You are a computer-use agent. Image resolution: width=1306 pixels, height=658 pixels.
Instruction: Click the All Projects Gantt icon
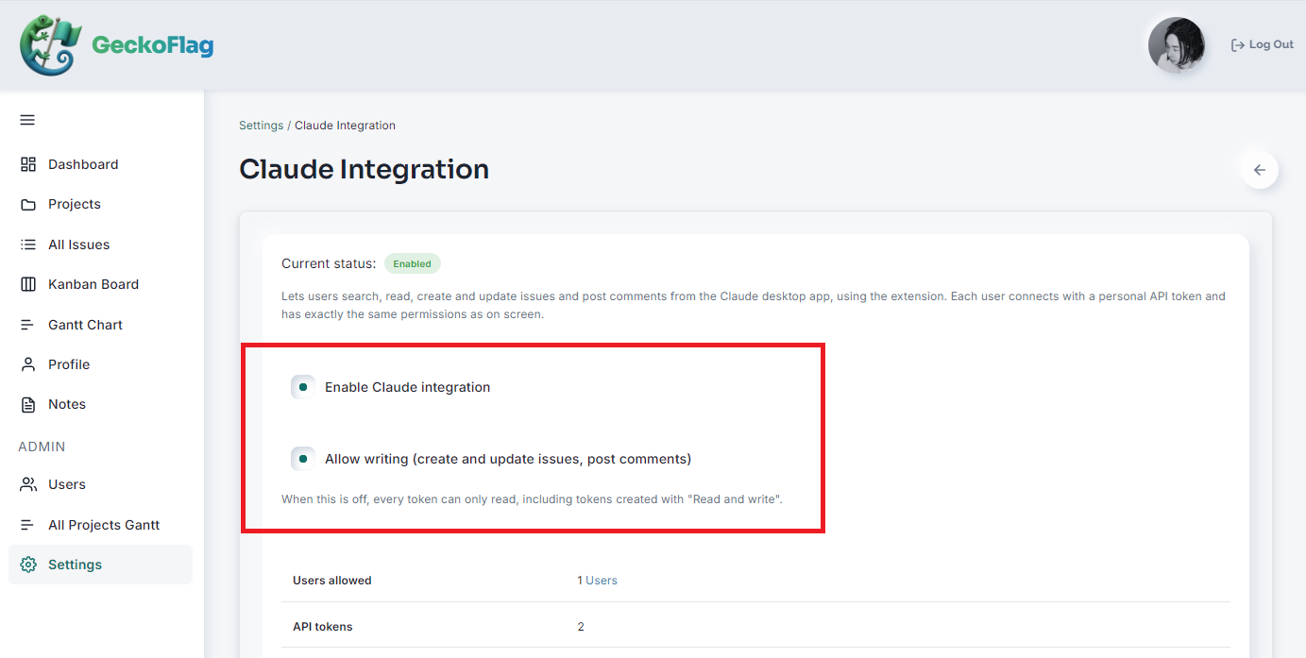pyautogui.click(x=28, y=525)
